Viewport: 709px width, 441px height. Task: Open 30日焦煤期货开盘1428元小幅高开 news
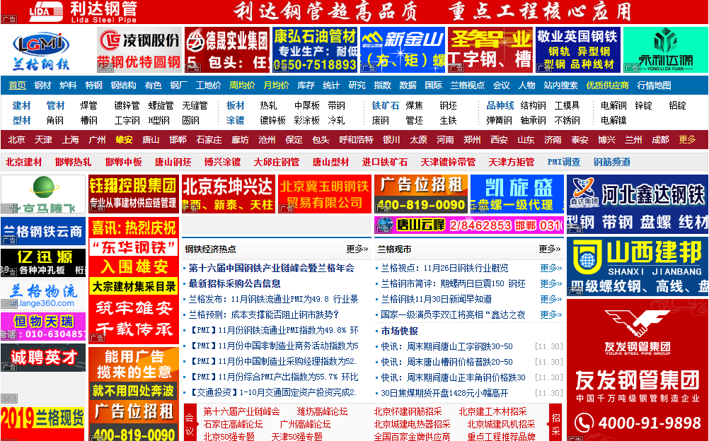[444, 393]
